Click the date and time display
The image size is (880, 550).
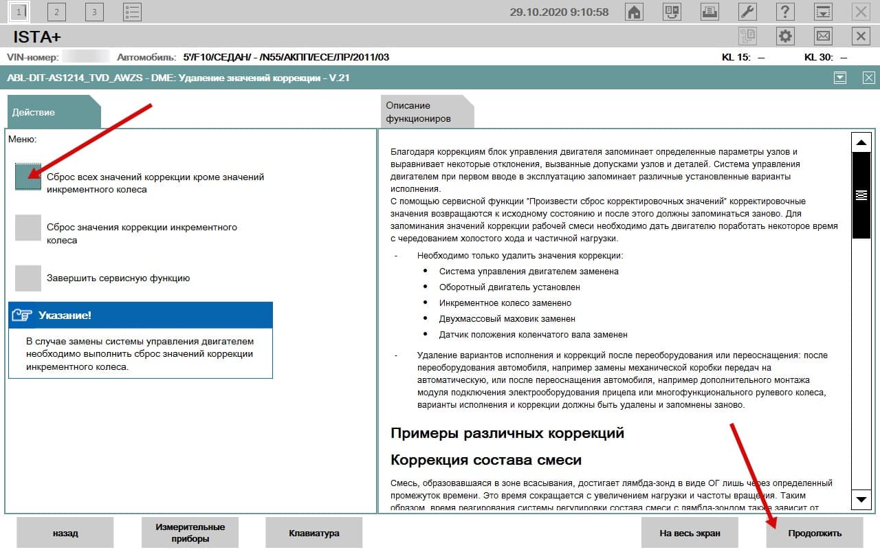[559, 12]
